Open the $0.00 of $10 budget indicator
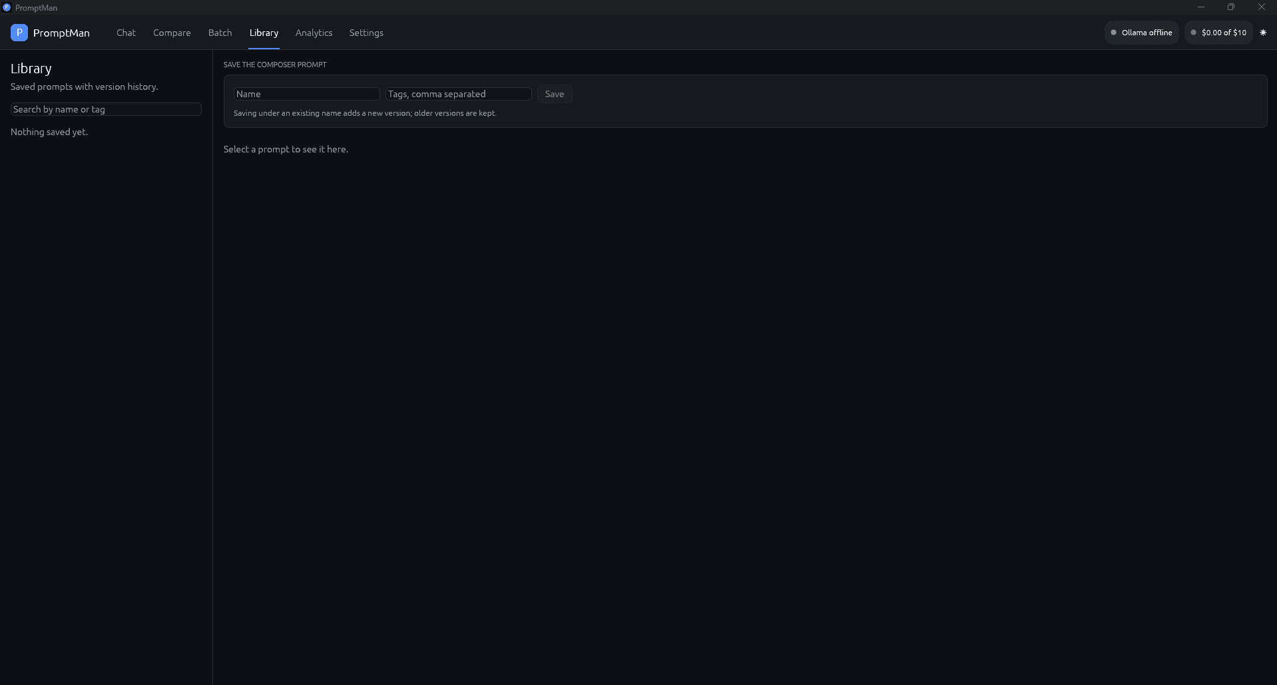This screenshot has width=1277, height=685. click(1218, 33)
